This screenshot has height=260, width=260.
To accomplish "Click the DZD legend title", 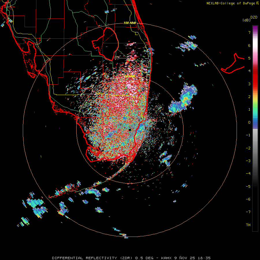I will click(x=254, y=17).
